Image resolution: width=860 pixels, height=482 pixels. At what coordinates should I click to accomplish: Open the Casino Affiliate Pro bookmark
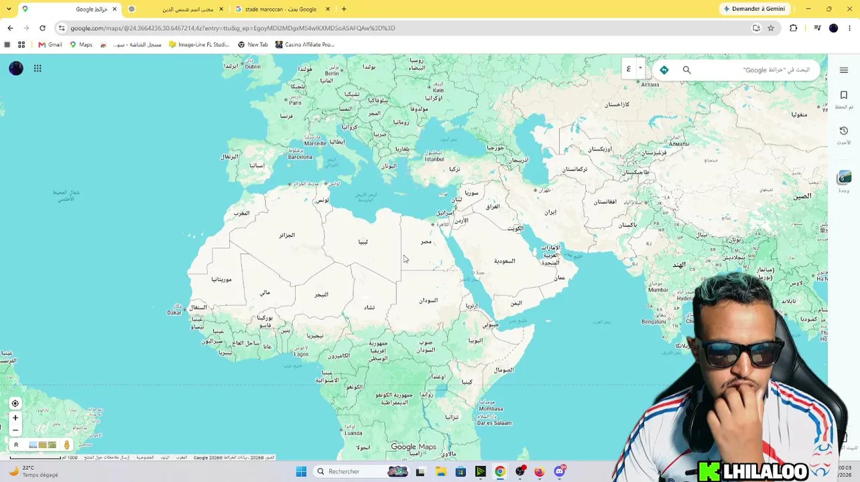[x=304, y=45]
